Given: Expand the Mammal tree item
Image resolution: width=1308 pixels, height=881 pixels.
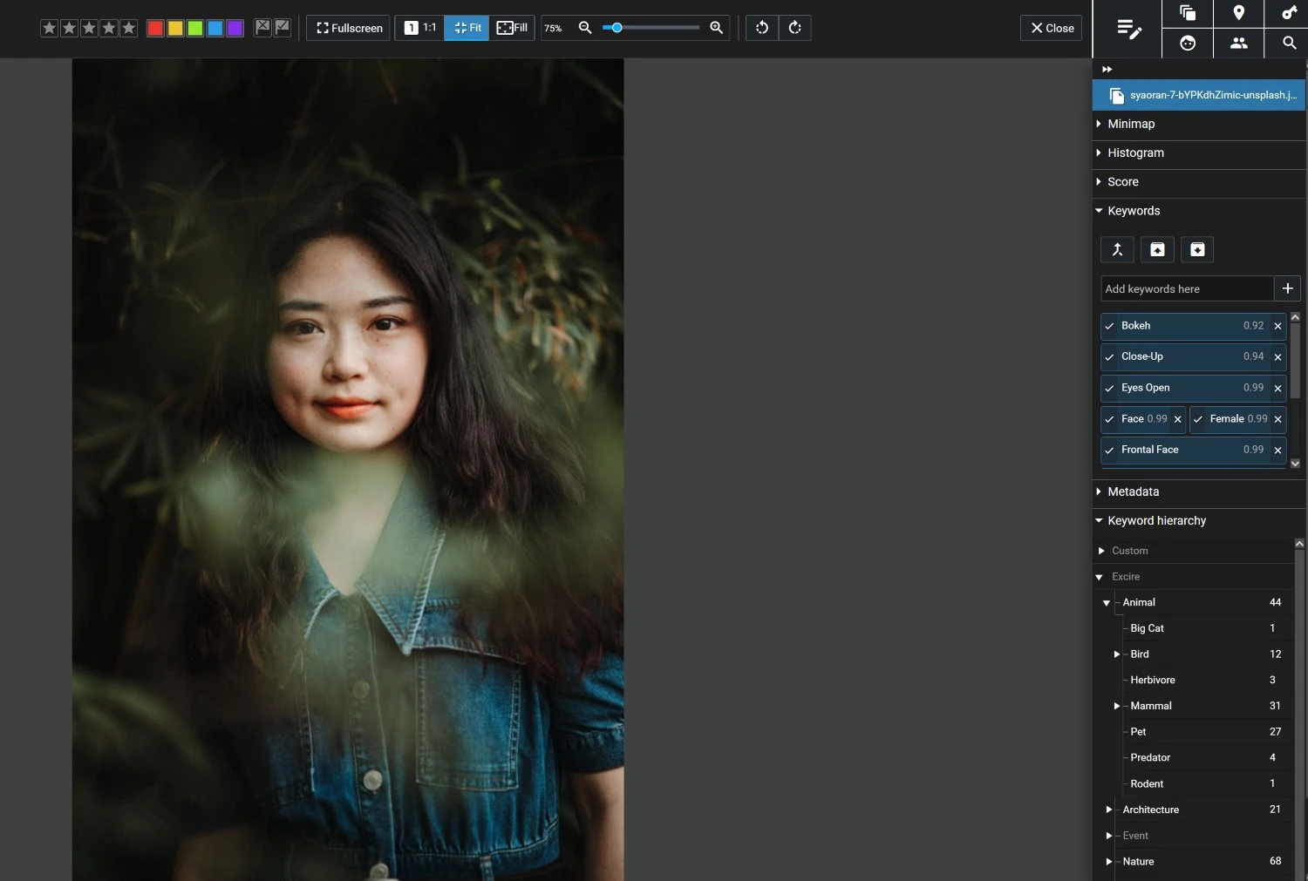Looking at the screenshot, I should 1117,706.
